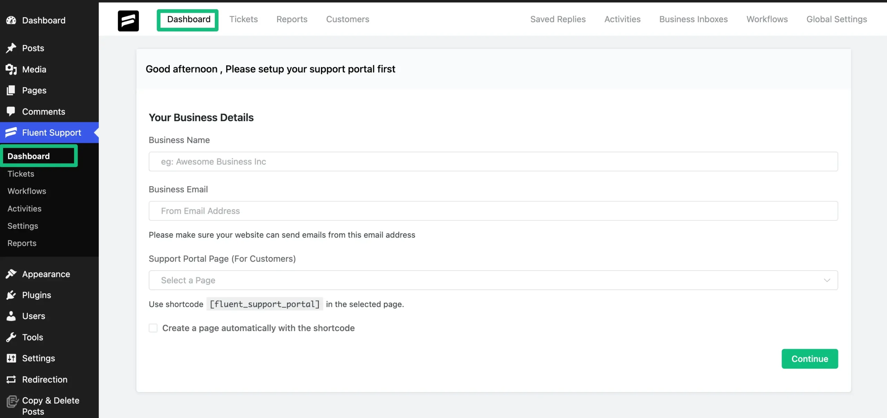
Task: Open the Business Inboxes tab
Action: tap(693, 19)
